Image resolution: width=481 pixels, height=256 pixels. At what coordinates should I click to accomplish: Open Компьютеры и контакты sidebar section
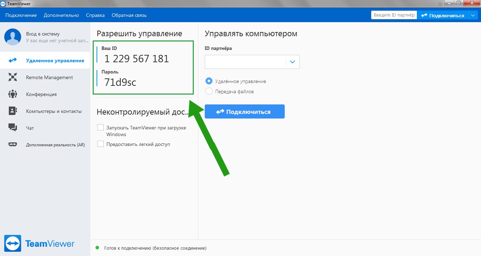[45, 111]
